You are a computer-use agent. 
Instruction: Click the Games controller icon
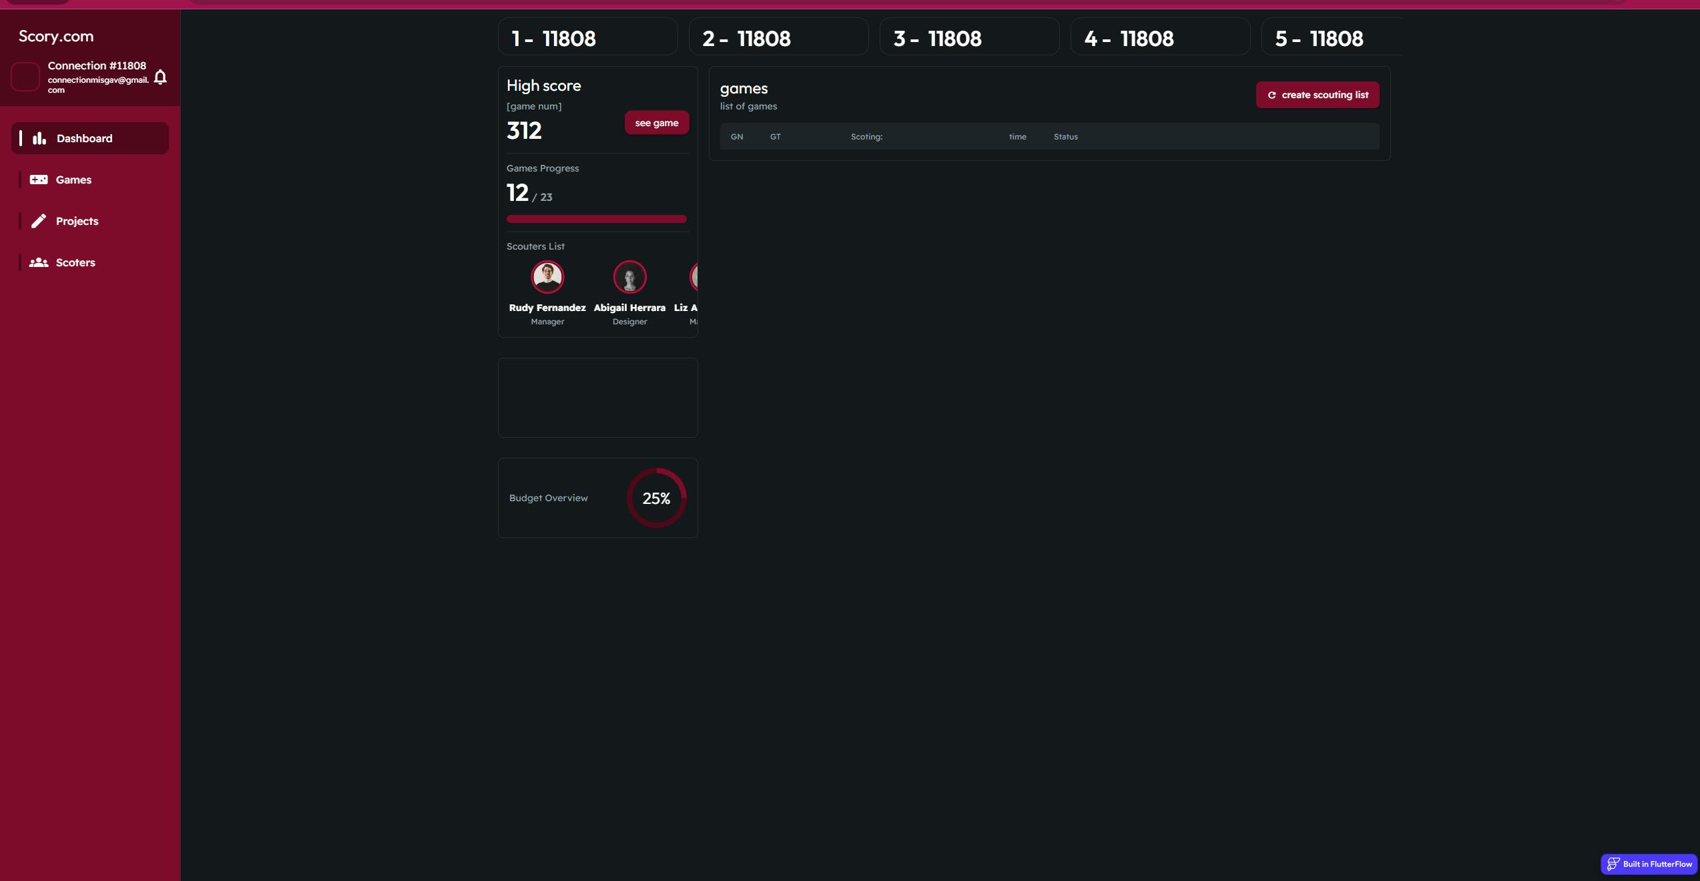click(39, 180)
